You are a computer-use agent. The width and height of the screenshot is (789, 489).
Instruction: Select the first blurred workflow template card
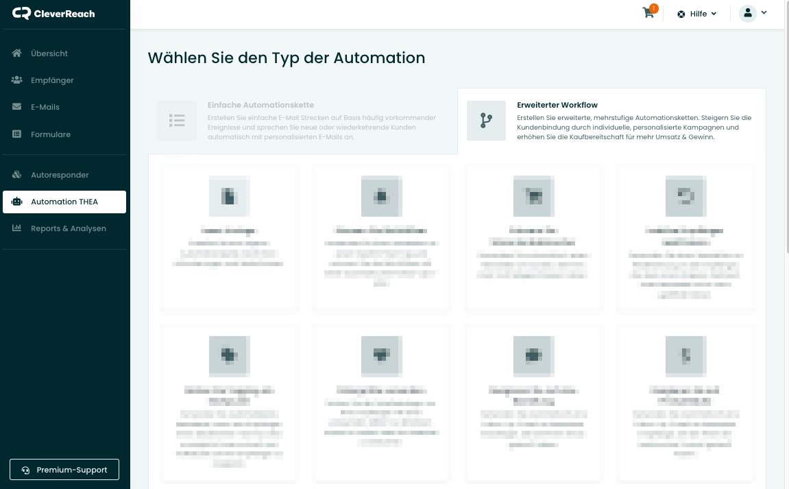tap(229, 237)
